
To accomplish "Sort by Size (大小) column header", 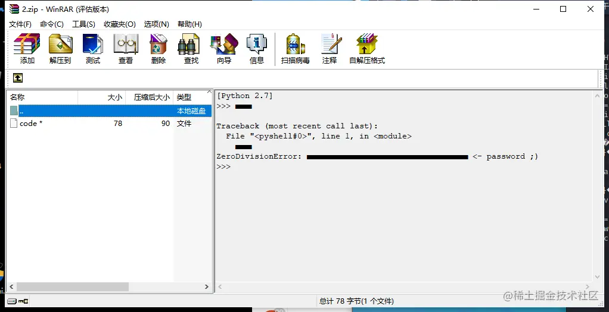I will tap(102, 97).
